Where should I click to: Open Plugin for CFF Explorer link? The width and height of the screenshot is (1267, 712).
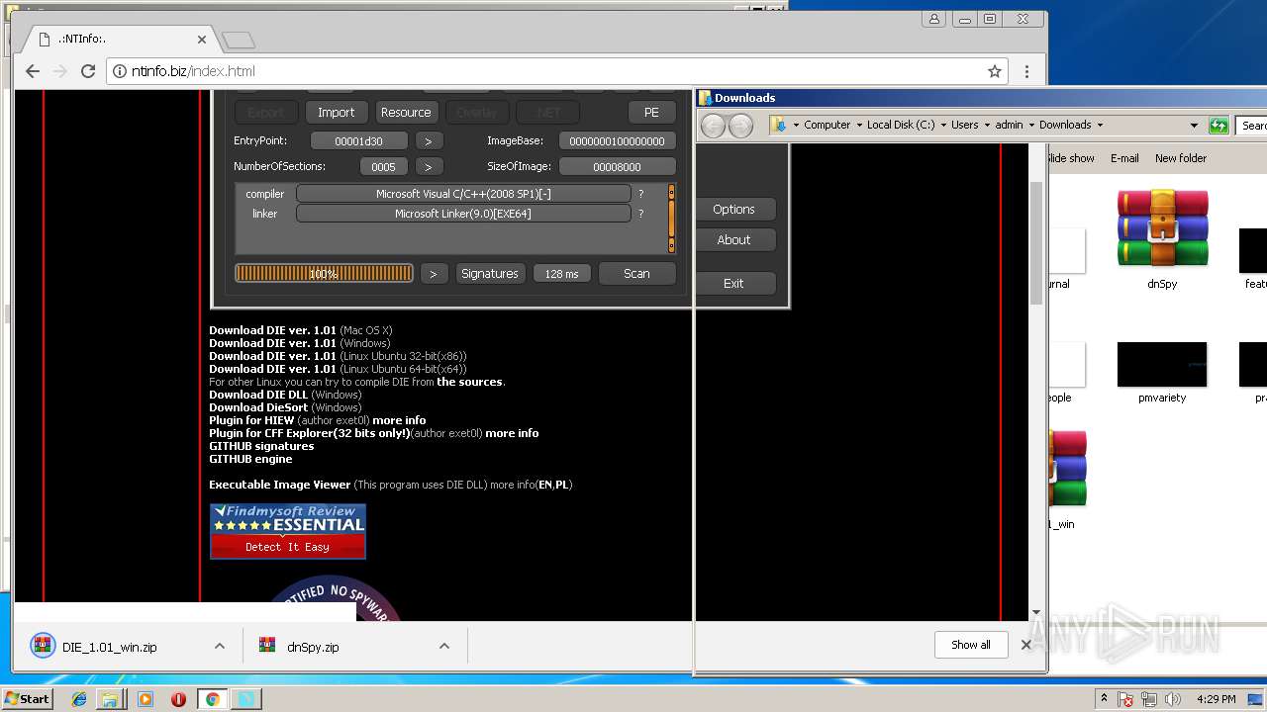click(309, 433)
